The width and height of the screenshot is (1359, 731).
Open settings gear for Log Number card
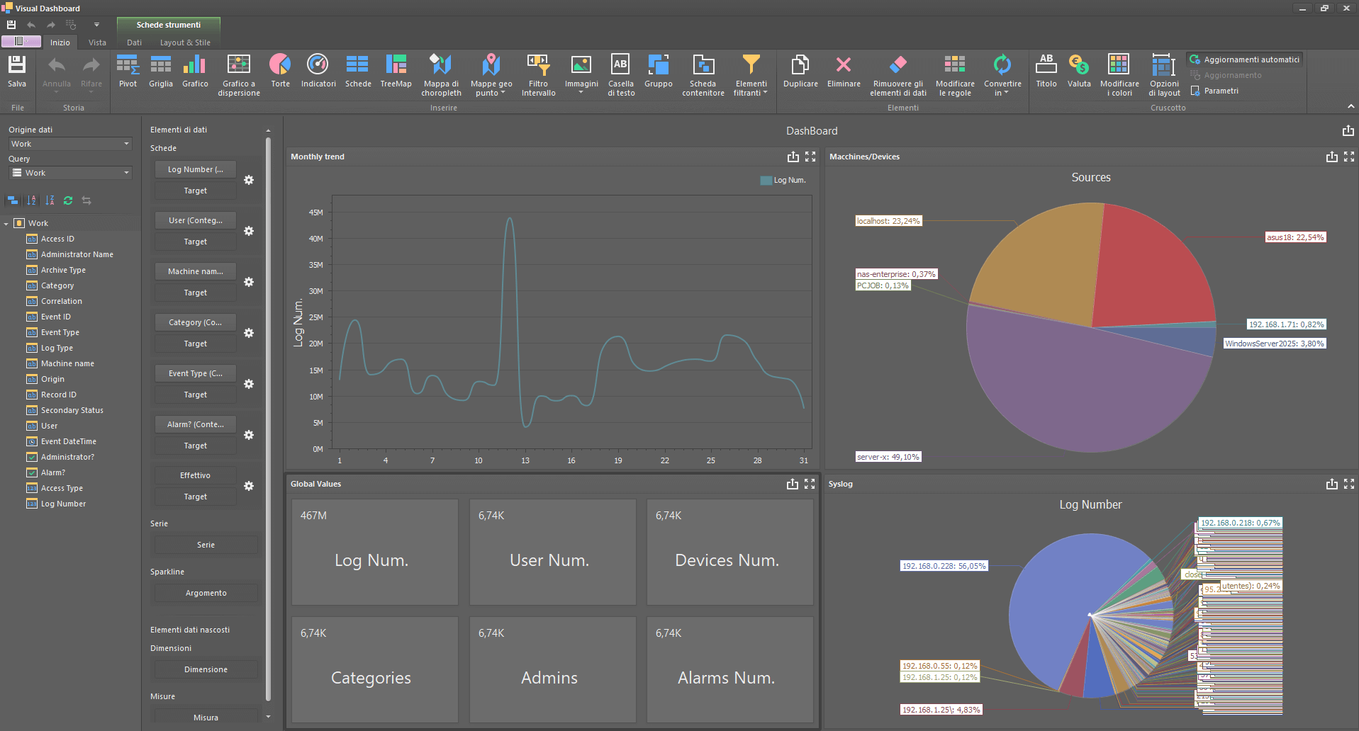point(249,180)
